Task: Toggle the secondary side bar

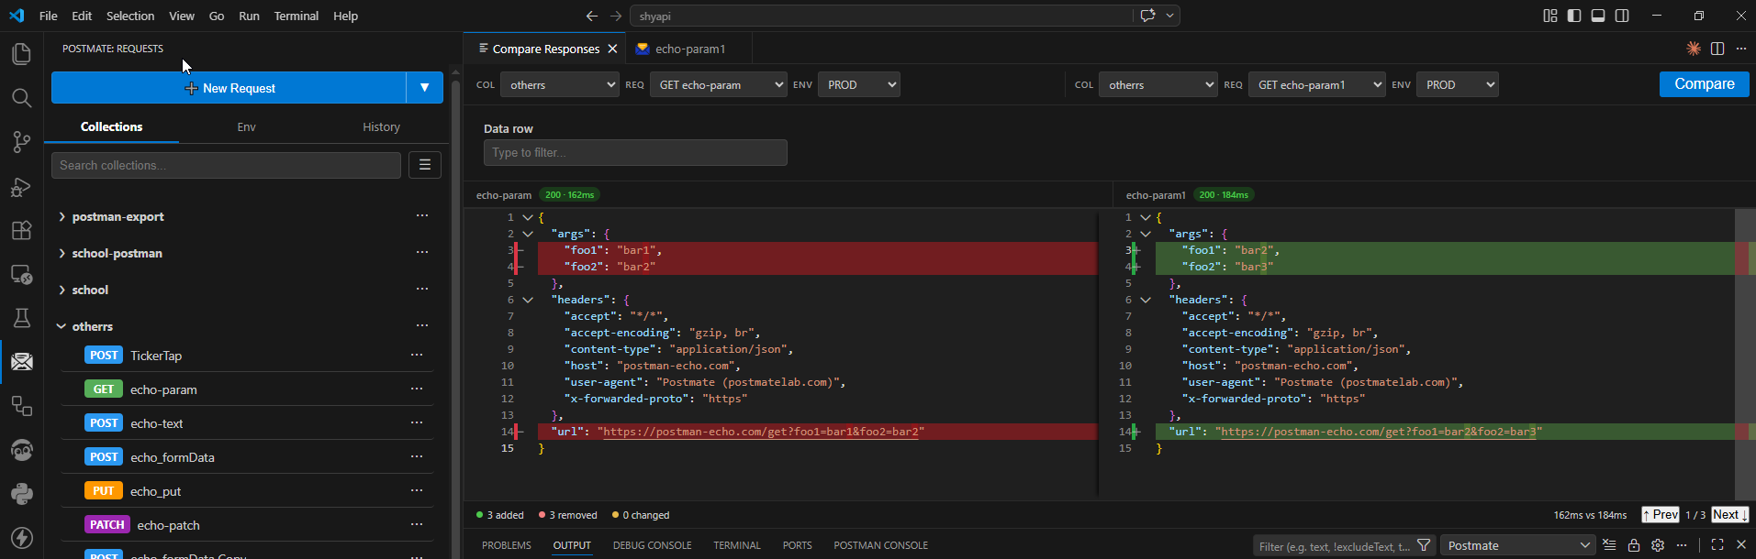Action: [1622, 16]
